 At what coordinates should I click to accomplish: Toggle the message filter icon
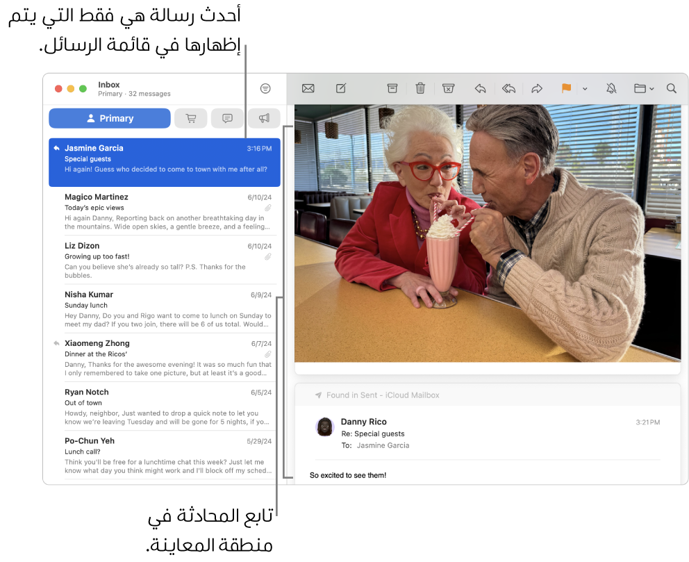coord(265,88)
